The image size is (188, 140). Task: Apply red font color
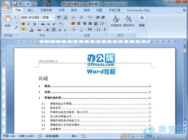coord(32,30)
